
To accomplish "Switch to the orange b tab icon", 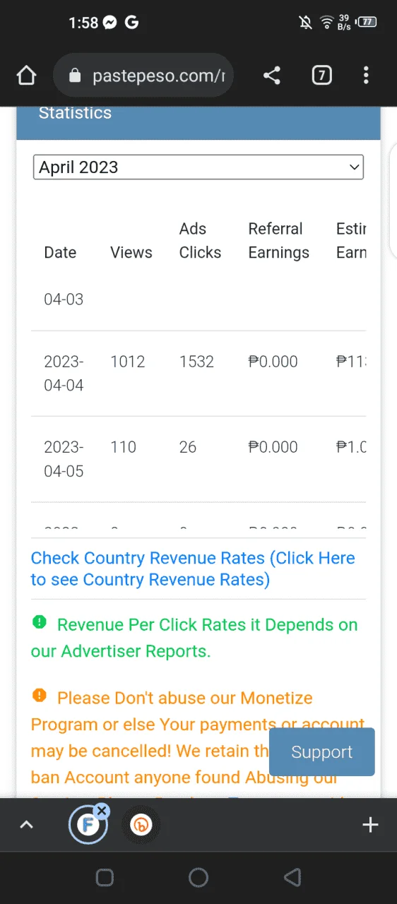I will tap(141, 824).
